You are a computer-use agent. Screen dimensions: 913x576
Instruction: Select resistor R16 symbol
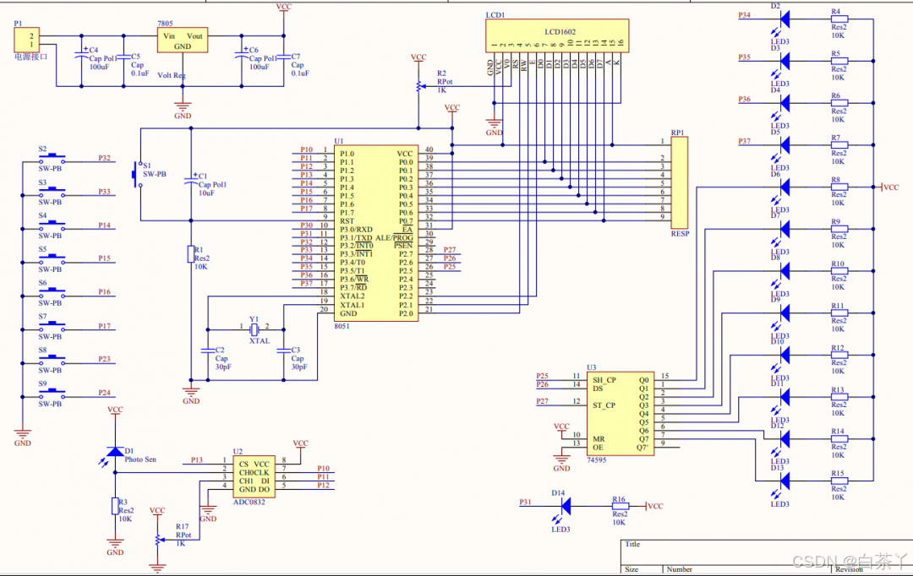(x=621, y=506)
